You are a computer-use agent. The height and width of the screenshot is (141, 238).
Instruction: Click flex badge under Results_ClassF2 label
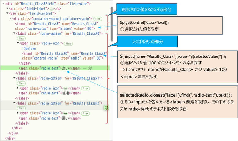(21, 108)
